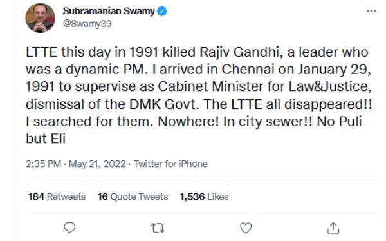Image resolution: width=386 pixels, height=241 pixels.
Task: Click the 2:35 PM timestamp
Action: (x=43, y=164)
